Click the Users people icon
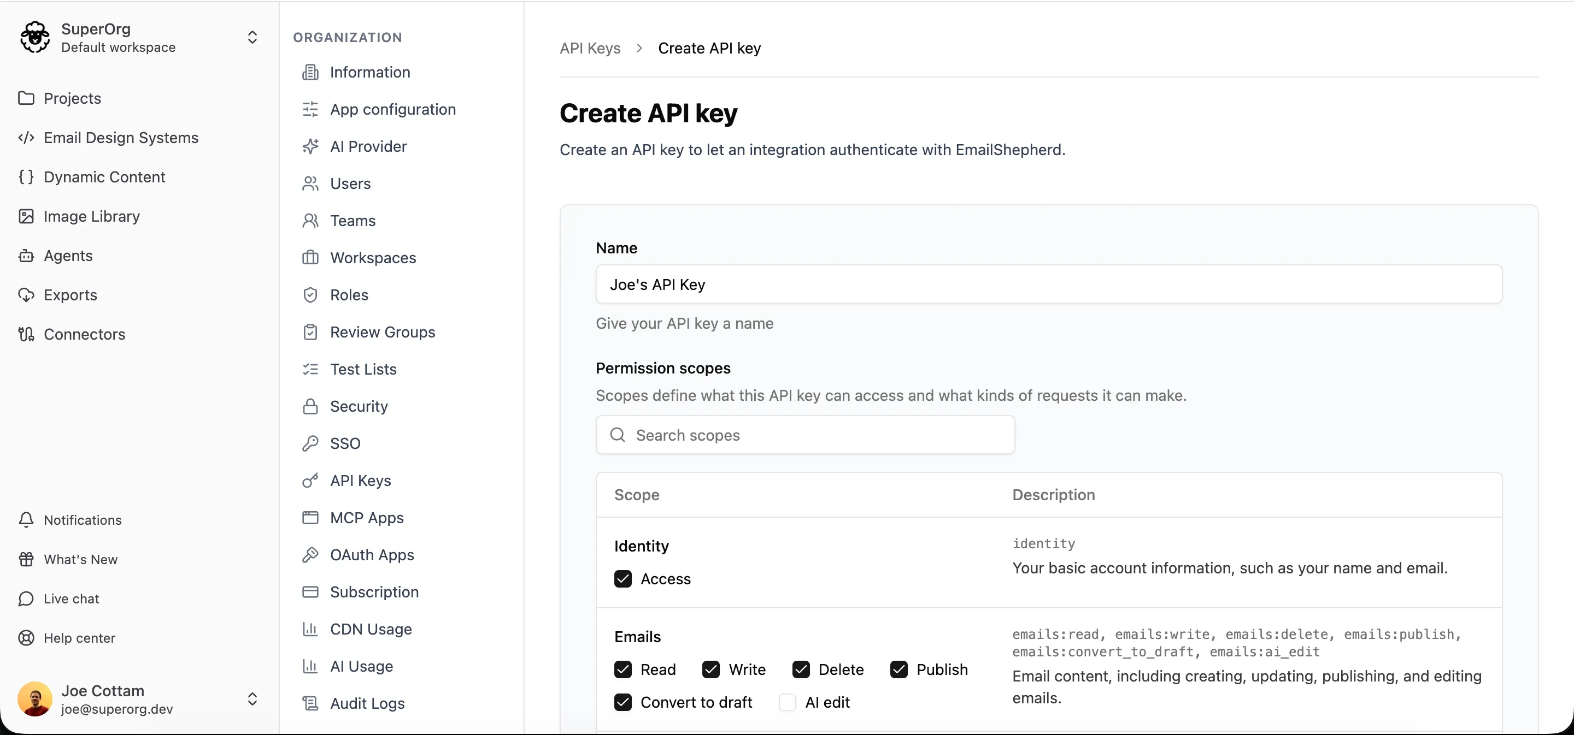The image size is (1574, 735). [310, 183]
